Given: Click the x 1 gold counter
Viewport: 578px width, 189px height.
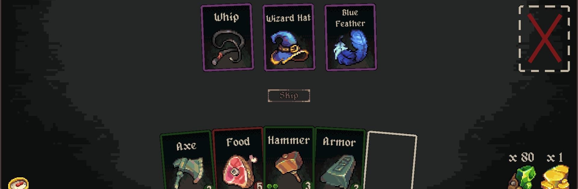Looking at the screenshot, I should point(555,157).
